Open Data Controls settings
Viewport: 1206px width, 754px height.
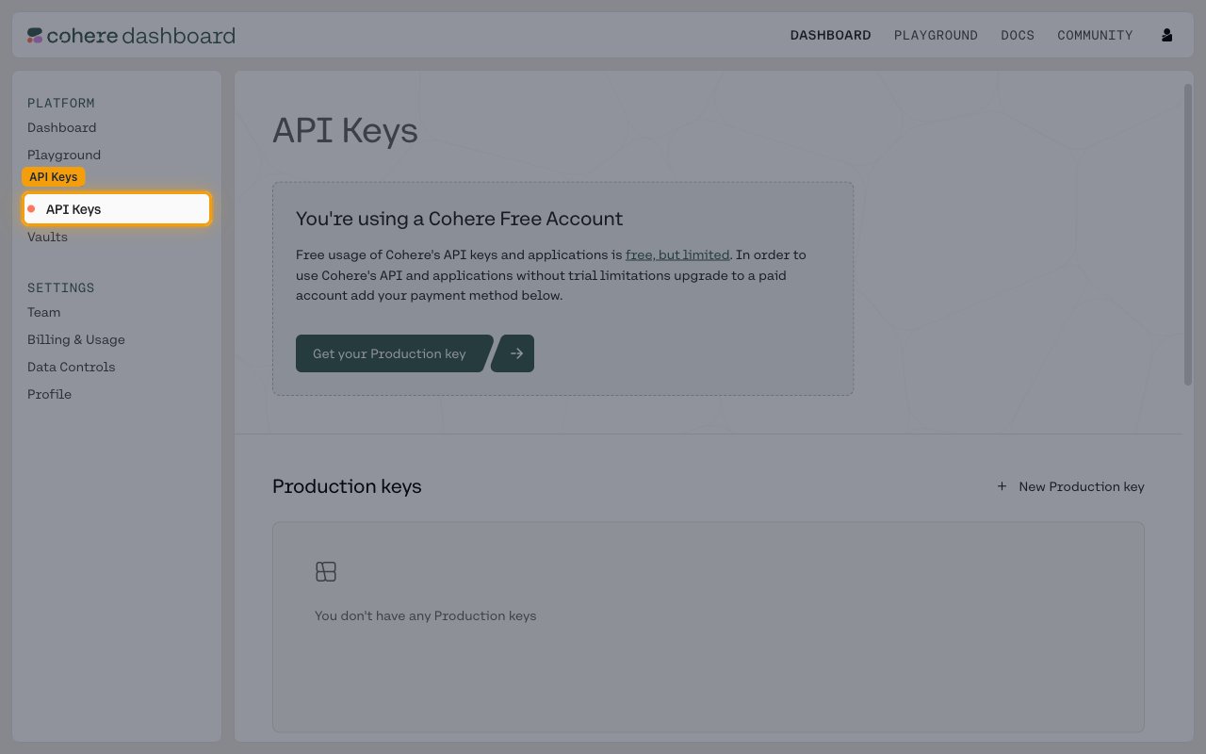pos(72,367)
